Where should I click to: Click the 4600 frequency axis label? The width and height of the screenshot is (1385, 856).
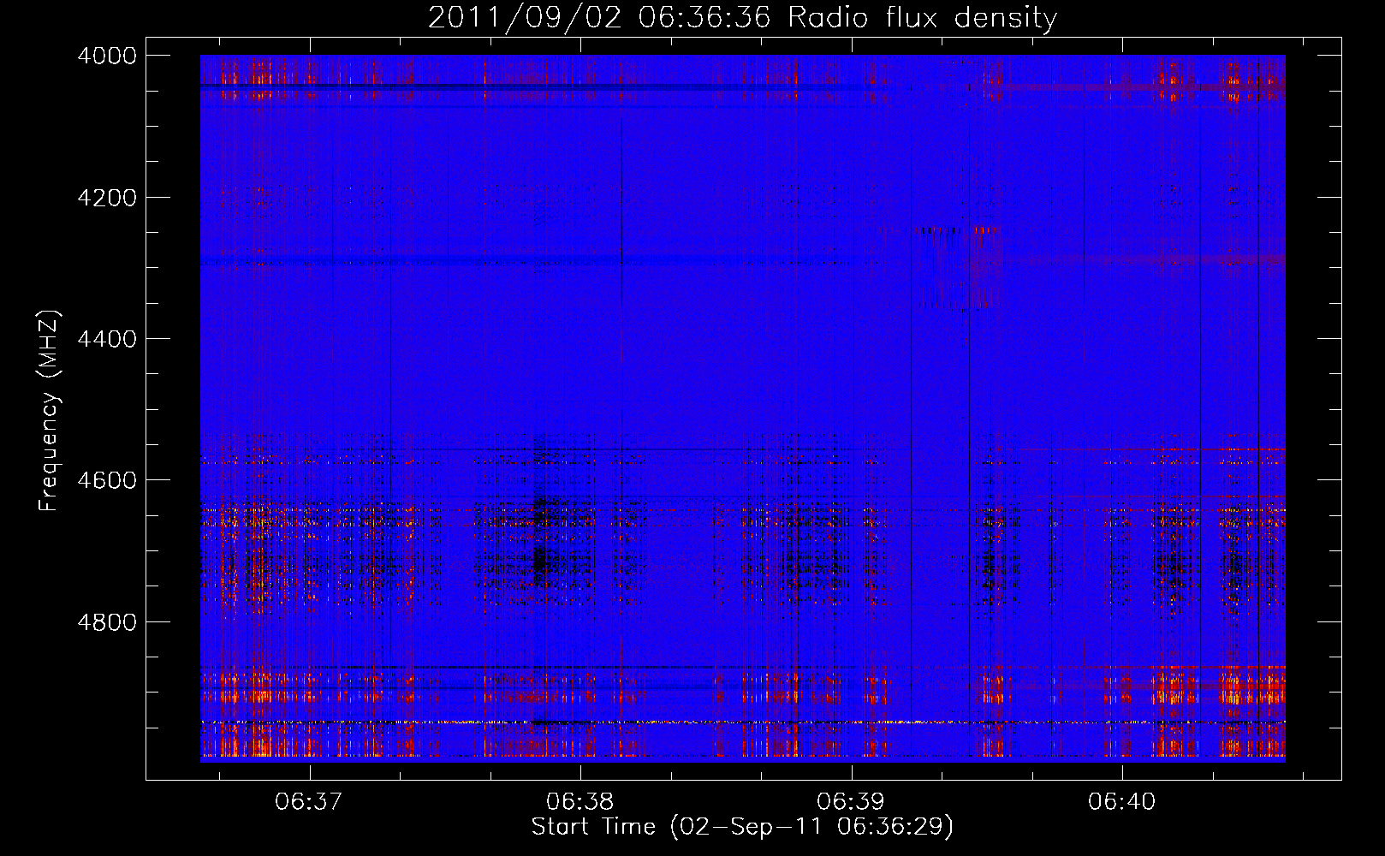(107, 480)
